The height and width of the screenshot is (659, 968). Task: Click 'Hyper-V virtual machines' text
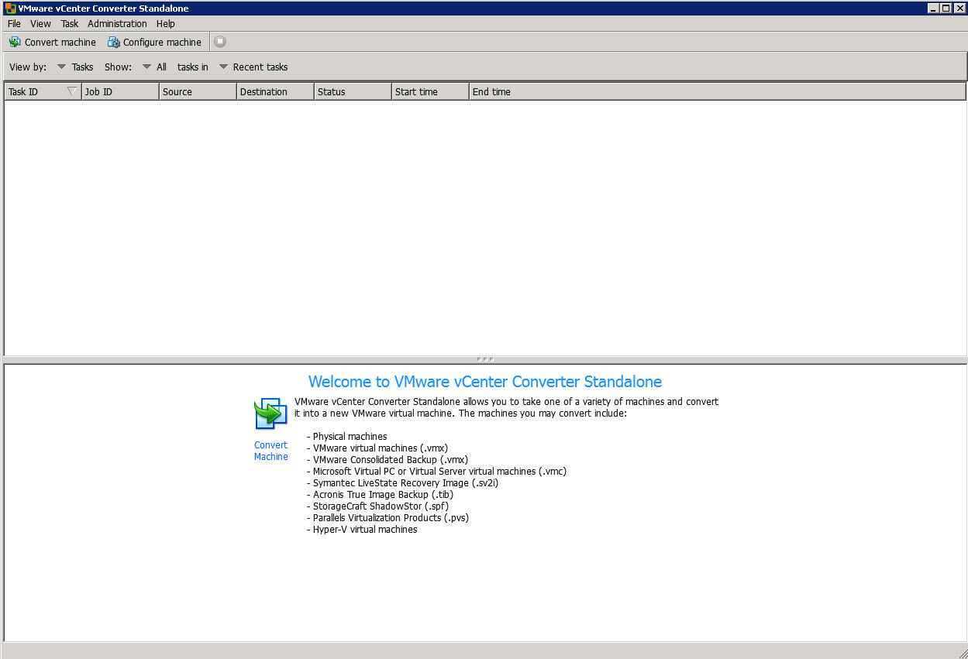(365, 529)
